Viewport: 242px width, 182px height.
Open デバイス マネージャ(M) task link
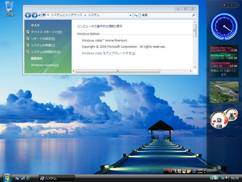[x=47, y=32]
